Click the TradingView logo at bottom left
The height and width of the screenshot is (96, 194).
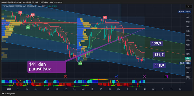coord(8,94)
